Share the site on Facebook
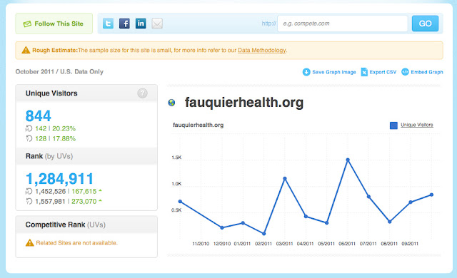The width and height of the screenshot is (457, 278). click(124, 24)
